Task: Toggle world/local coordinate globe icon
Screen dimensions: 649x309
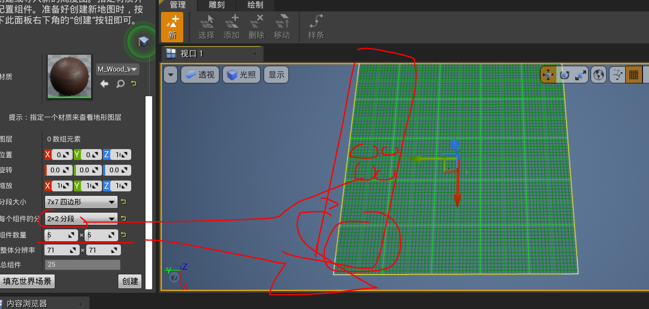Action: point(599,75)
